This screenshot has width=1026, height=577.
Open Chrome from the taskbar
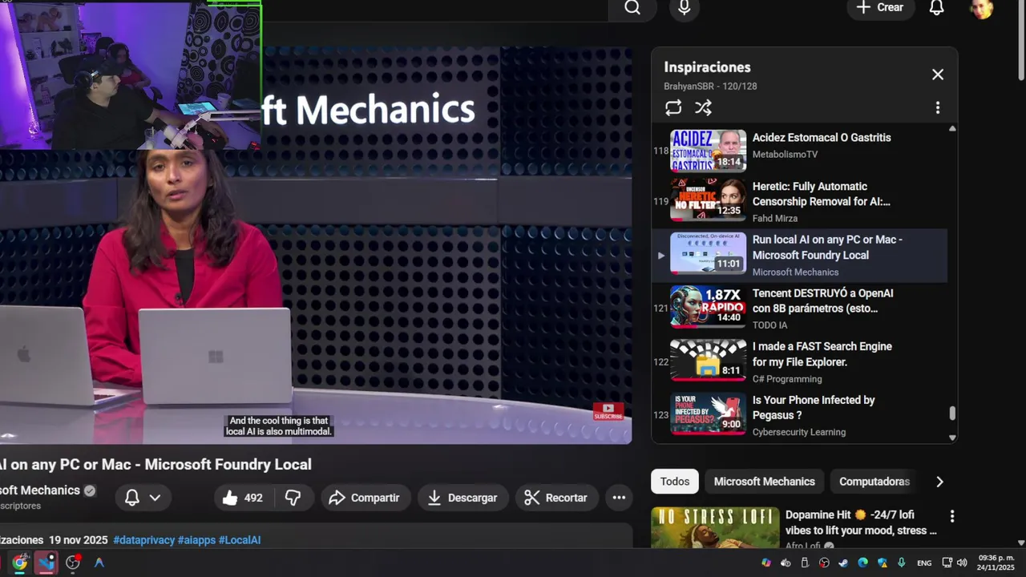[19, 563]
